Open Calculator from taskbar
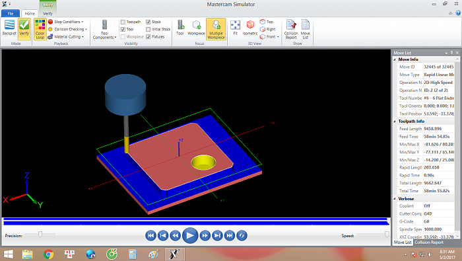This screenshot has width=462, height=261. coord(132,254)
